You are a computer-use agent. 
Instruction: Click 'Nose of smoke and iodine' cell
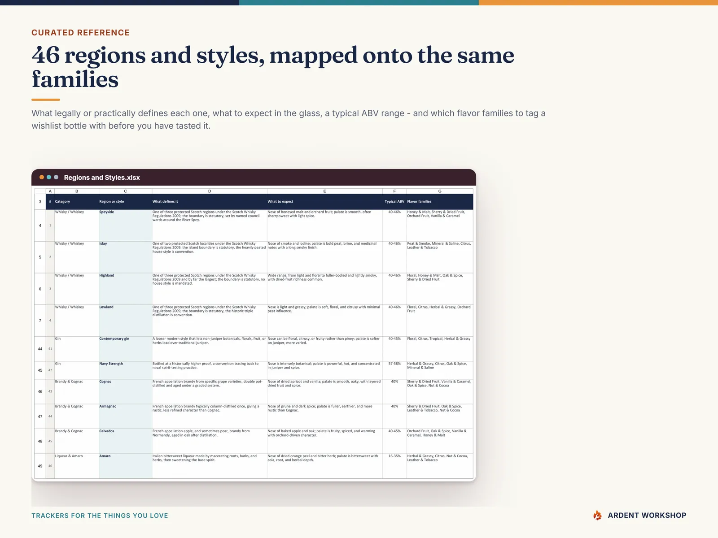tap(324, 257)
